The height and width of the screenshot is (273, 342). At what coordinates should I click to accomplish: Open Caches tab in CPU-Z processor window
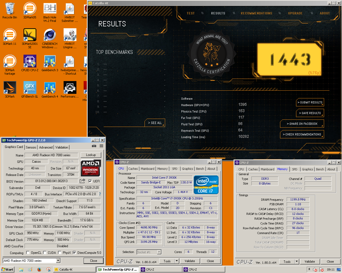coord(133,169)
